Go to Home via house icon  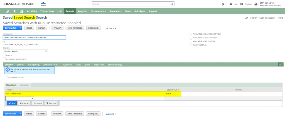22,11
